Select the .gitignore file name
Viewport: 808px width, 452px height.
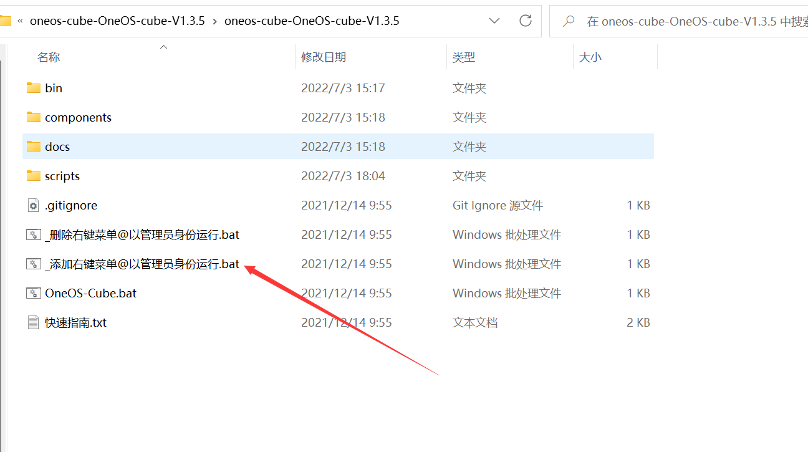tap(71, 205)
